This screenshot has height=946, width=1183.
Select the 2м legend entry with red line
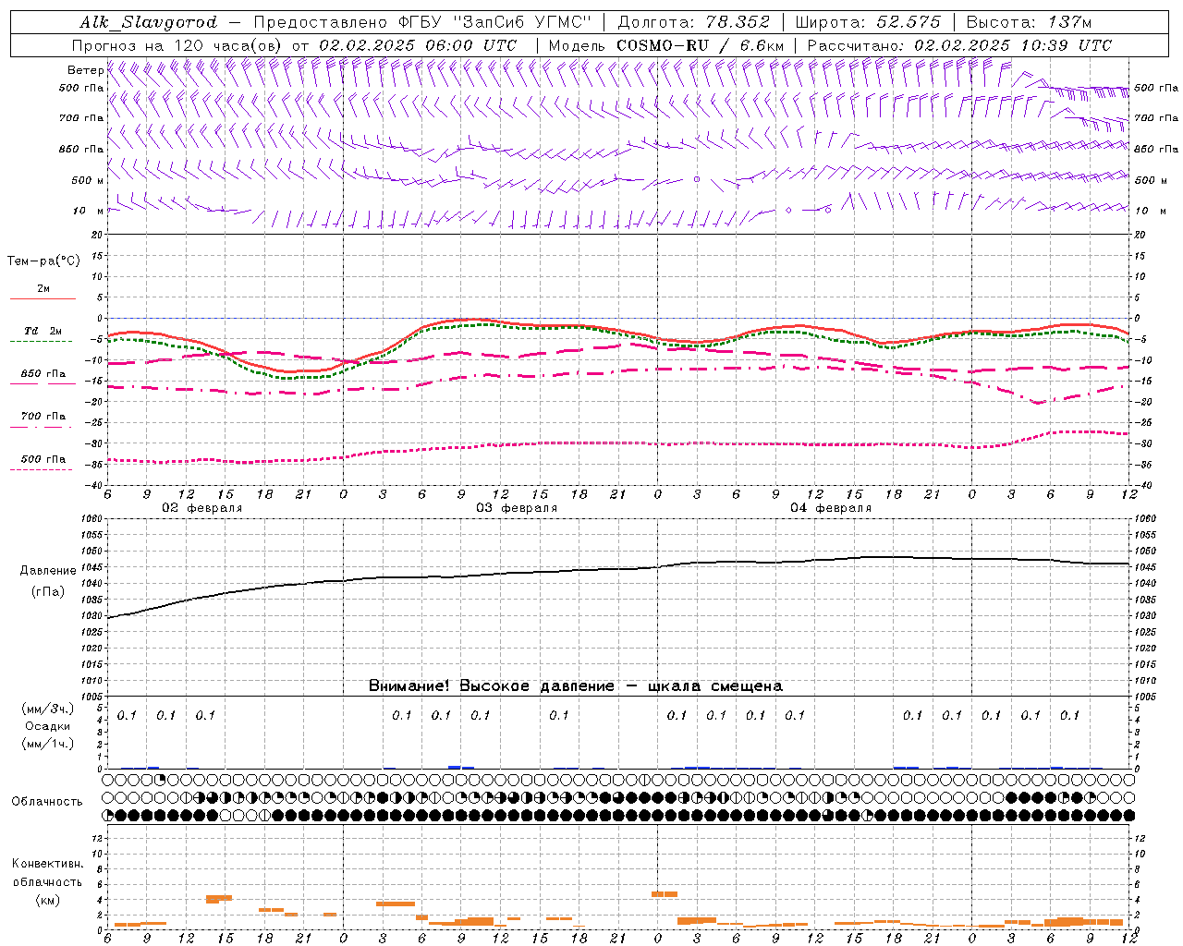[43, 289]
